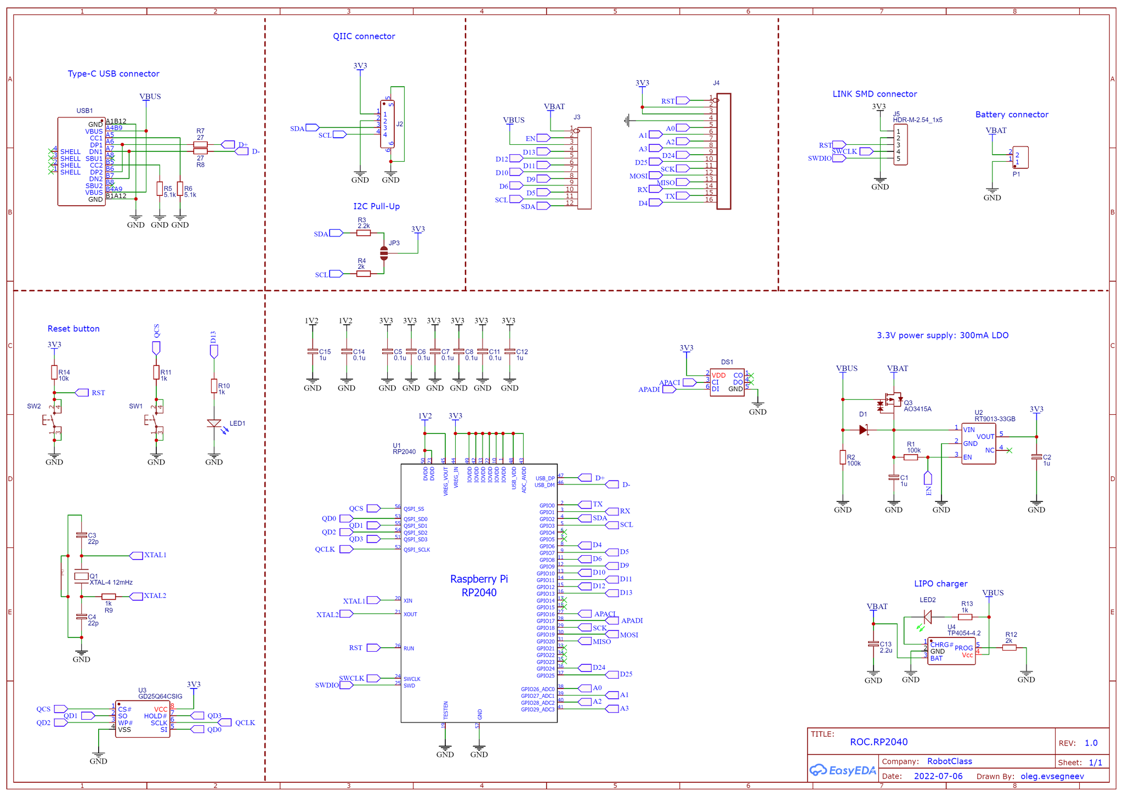The image size is (1123, 796).
Task: Select the J2 QIIC connector symbol
Action: [387, 124]
